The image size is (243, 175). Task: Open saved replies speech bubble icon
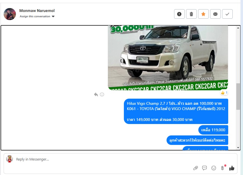[204, 168]
